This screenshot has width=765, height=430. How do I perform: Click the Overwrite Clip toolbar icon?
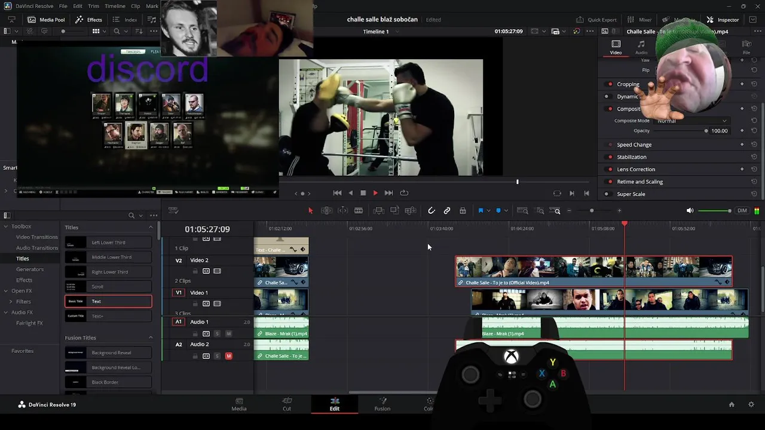[x=394, y=210]
